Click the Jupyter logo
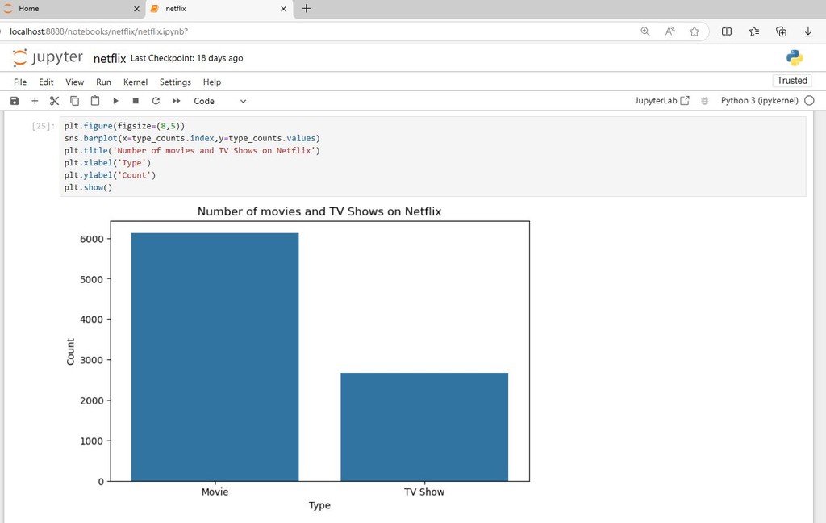The image size is (826, 523). coord(48,57)
